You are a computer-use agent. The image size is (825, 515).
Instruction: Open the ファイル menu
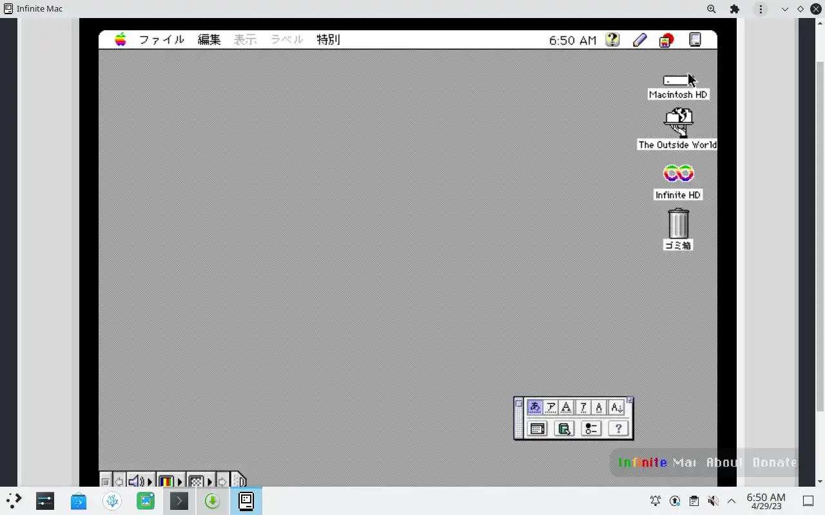(162, 40)
